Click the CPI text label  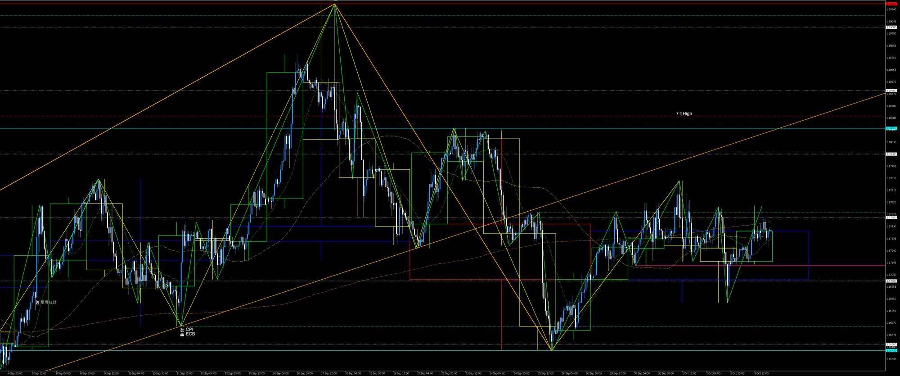[189, 330]
